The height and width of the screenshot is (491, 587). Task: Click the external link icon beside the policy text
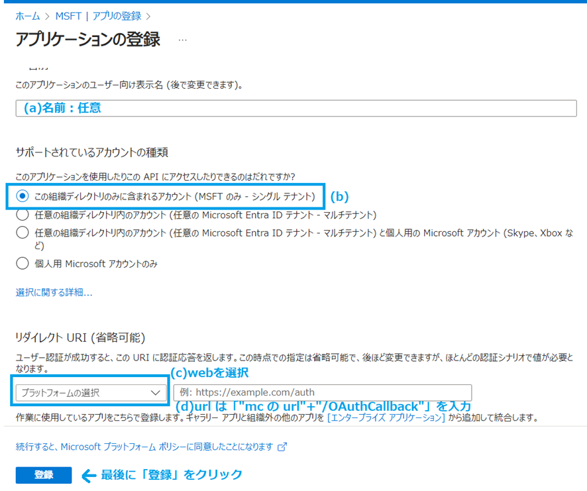[x=282, y=447]
